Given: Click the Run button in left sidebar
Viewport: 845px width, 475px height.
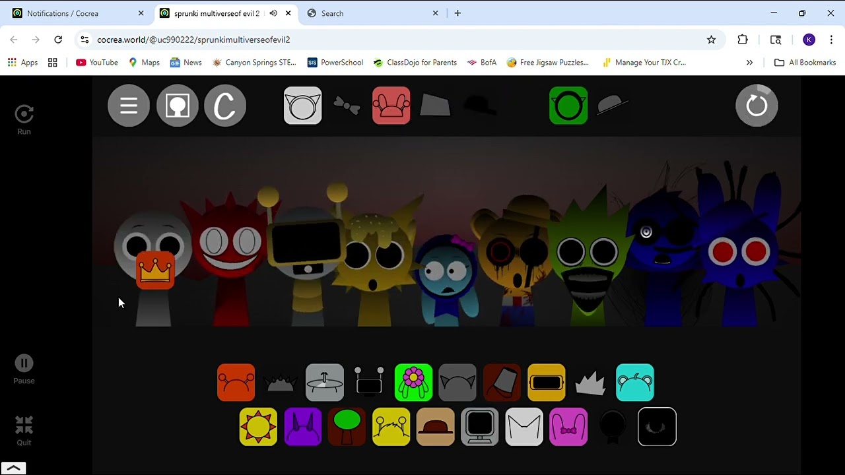Looking at the screenshot, I should click(x=24, y=120).
